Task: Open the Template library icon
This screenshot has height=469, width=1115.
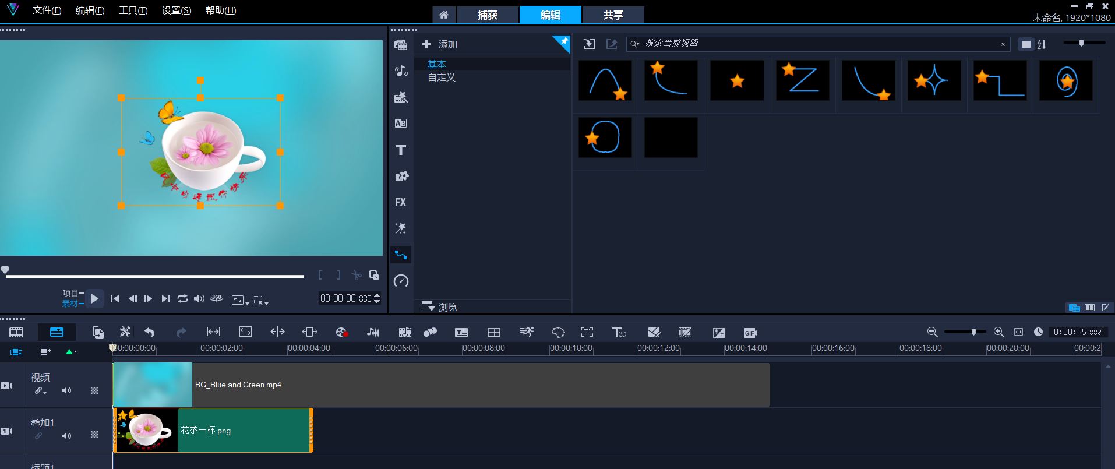Action: 400,97
